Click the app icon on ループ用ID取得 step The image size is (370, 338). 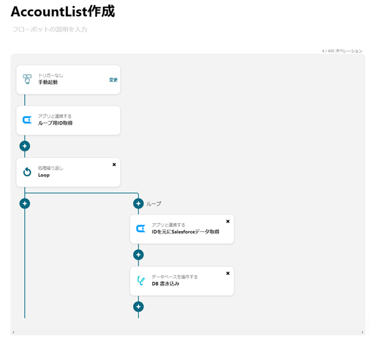[27, 120]
